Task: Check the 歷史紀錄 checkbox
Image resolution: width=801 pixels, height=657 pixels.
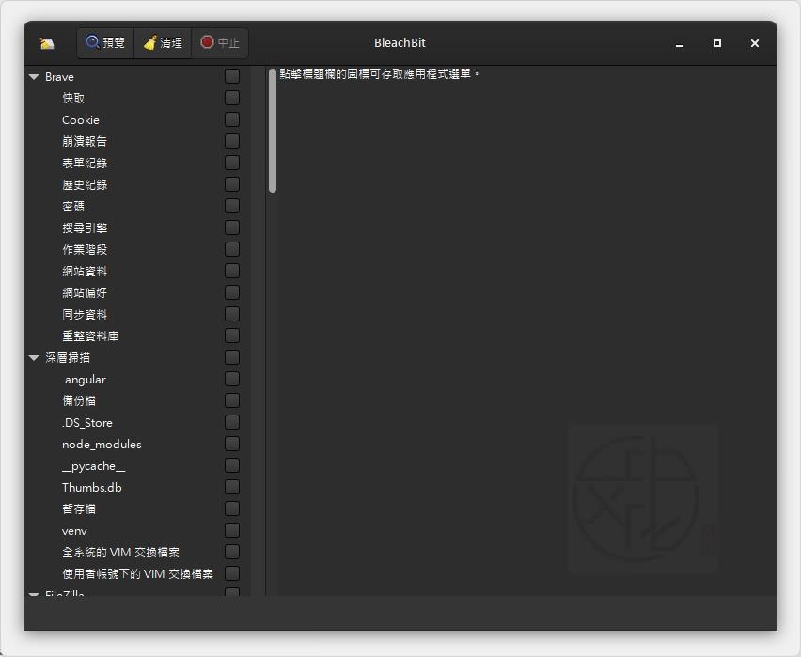Action: click(232, 184)
